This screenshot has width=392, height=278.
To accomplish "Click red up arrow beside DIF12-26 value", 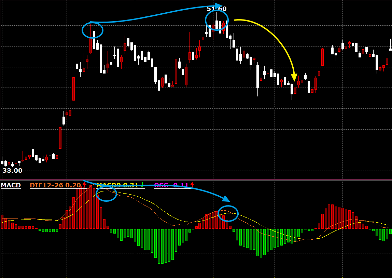I will [x=84, y=185].
